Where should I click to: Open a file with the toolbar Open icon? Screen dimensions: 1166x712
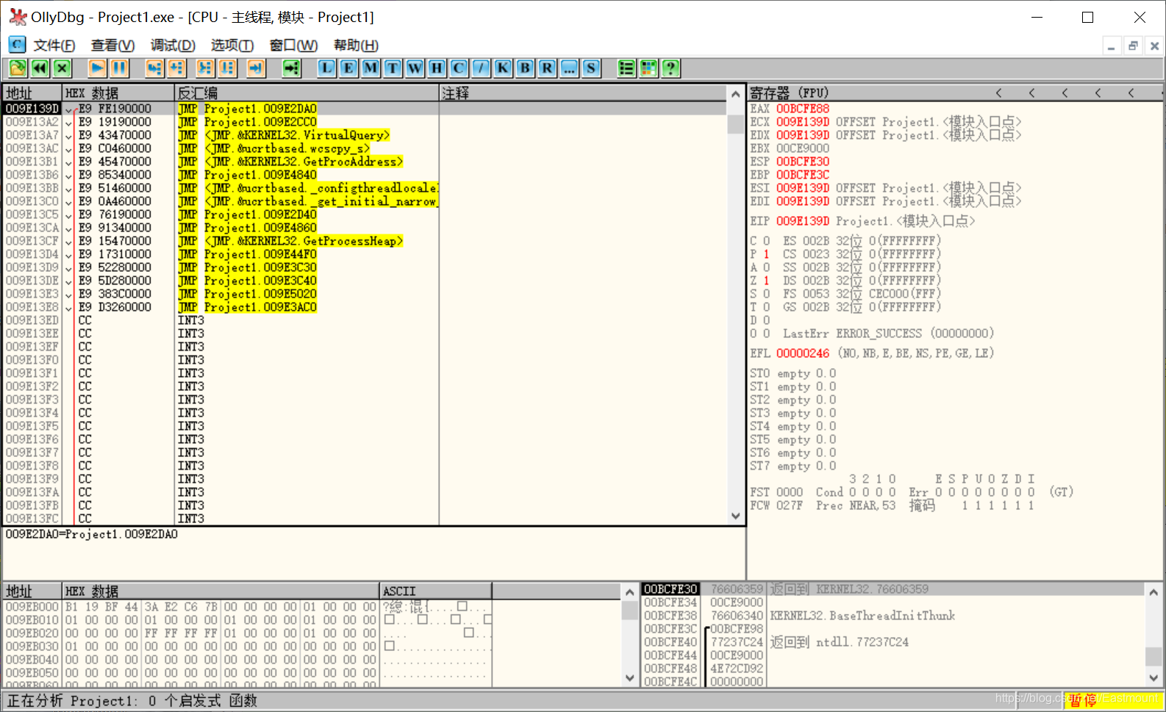pos(18,68)
